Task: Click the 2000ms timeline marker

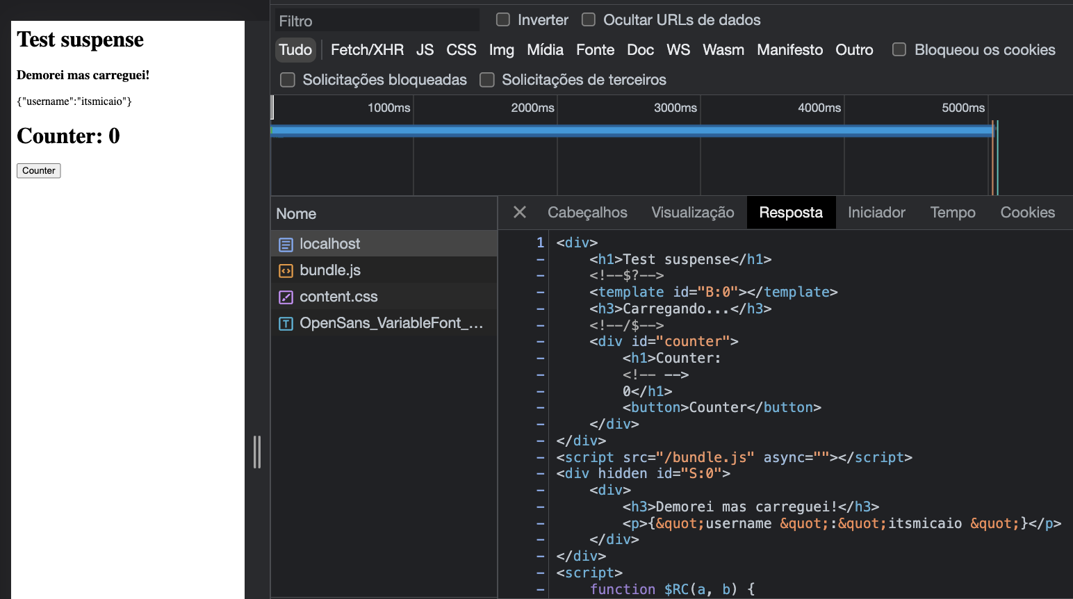Action: (x=532, y=108)
